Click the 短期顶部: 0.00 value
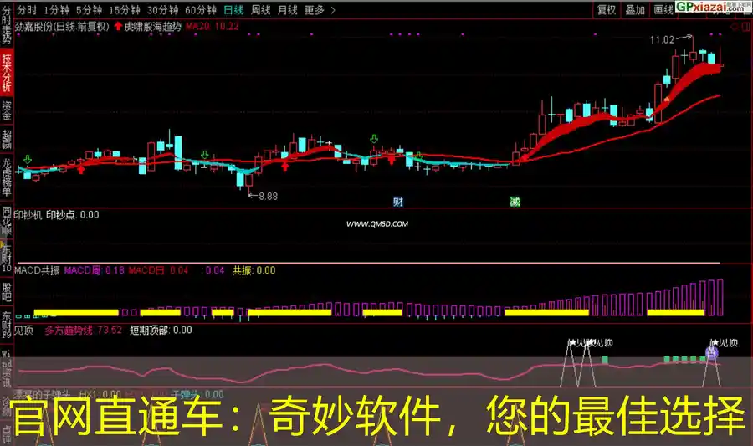The width and height of the screenshot is (753, 446). (161, 330)
